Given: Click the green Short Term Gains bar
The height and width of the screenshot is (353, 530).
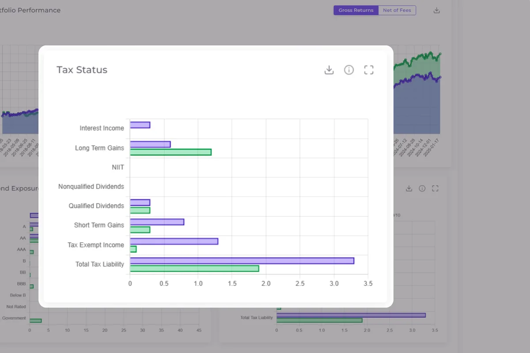Looking at the screenshot, I should tap(140, 229).
